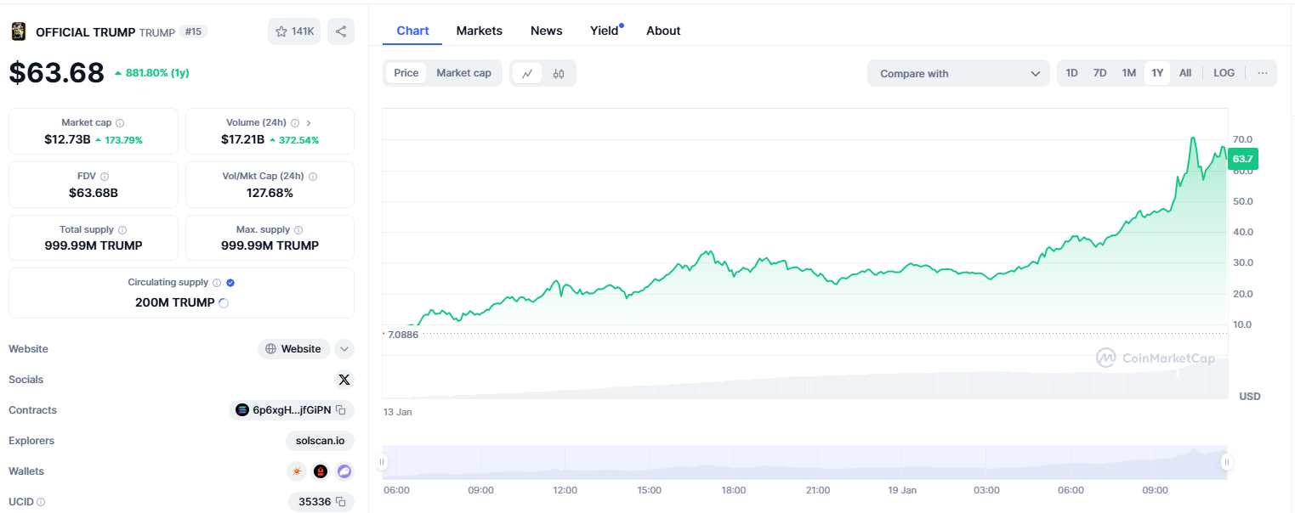The height and width of the screenshot is (513, 1295).
Task: Click the 127.68% Vol/Mkt Cap value
Action: [270, 193]
